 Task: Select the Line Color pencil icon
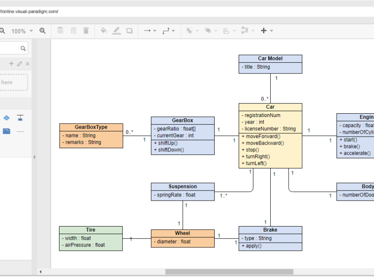click(116, 31)
